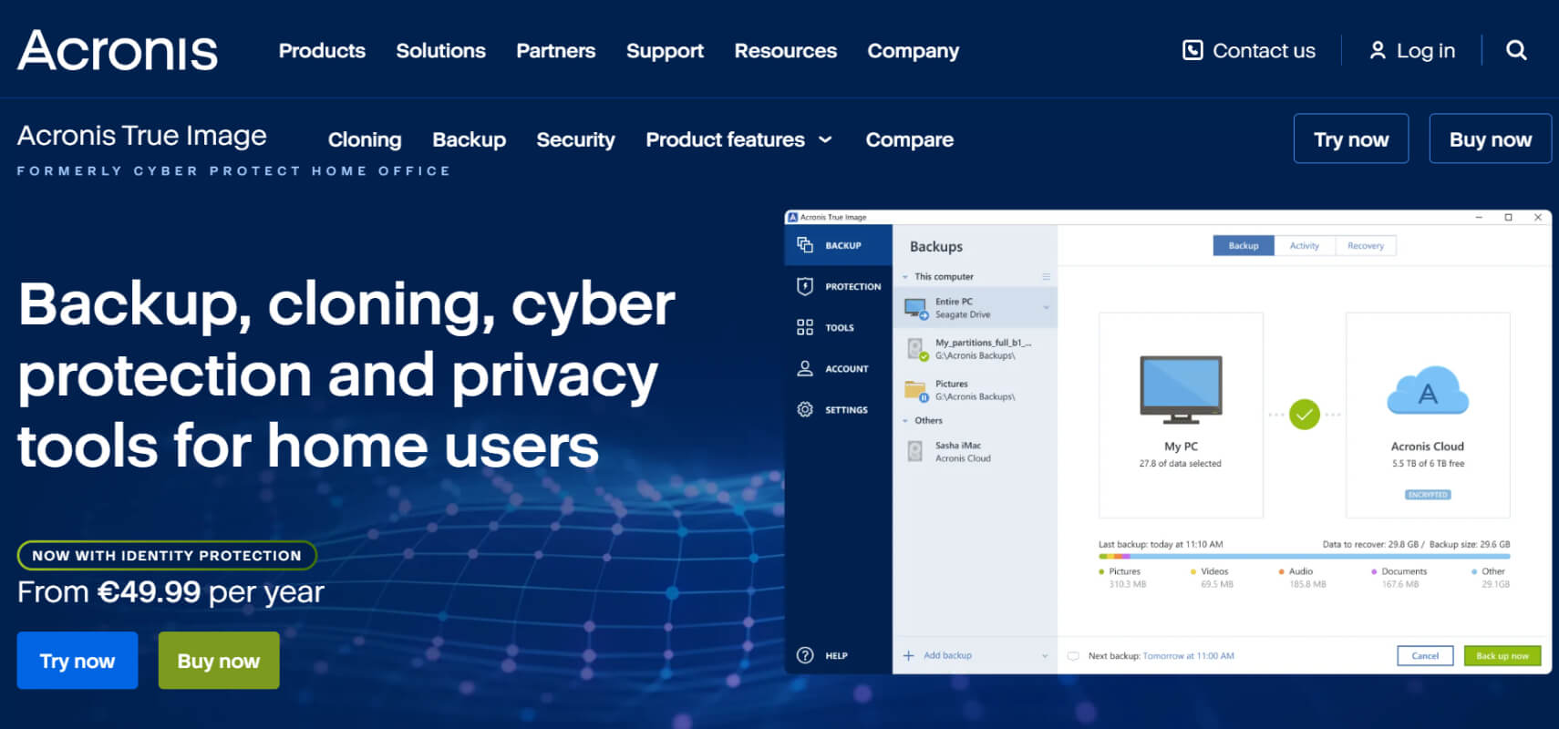Click the comment icon beside Next backup
The image size is (1559, 729).
click(x=1073, y=656)
